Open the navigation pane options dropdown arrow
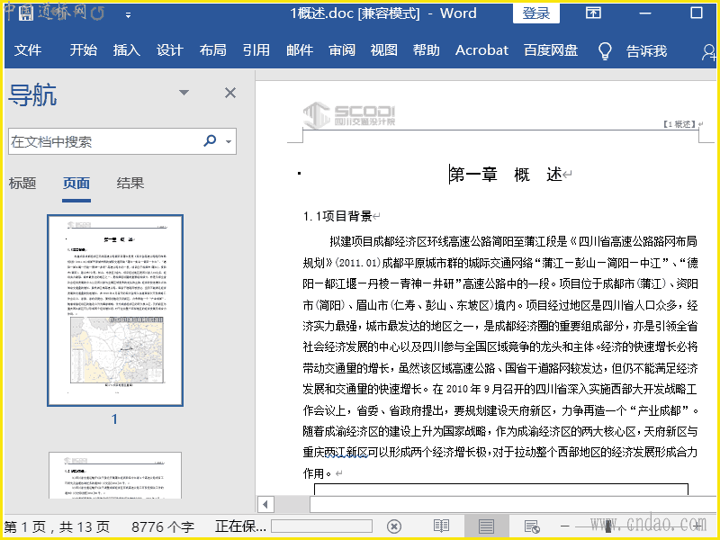This screenshot has width=720, height=540. [184, 93]
